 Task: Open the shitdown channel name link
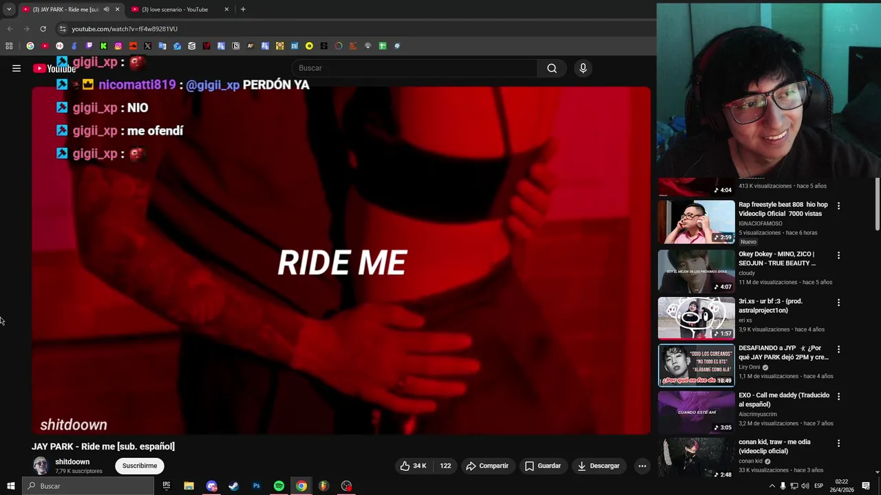point(72,462)
